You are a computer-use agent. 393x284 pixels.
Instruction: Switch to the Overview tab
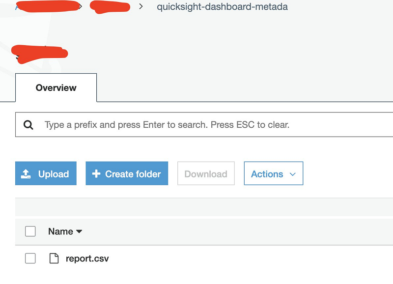pyautogui.click(x=56, y=88)
